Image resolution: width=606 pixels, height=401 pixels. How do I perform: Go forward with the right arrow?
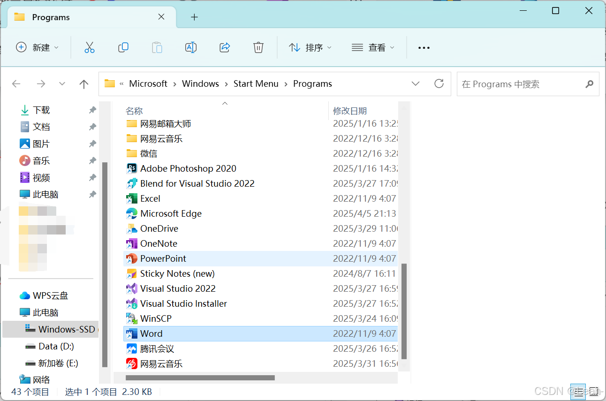pyautogui.click(x=41, y=84)
